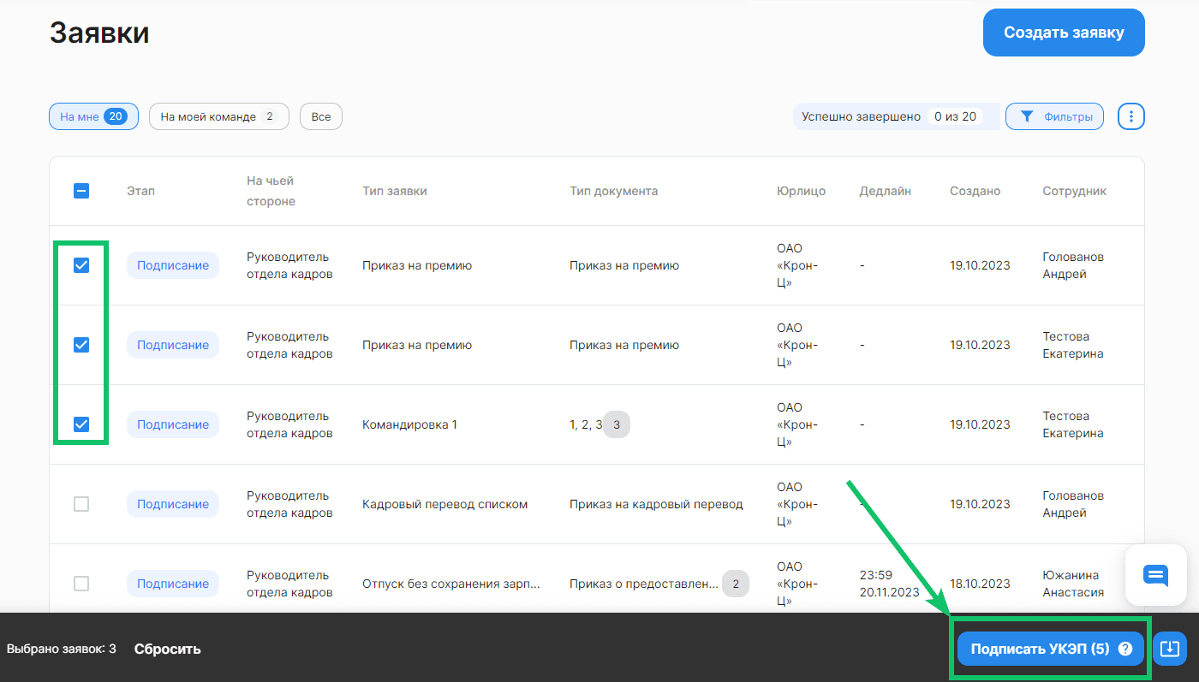Image resolution: width=1199 pixels, height=682 pixels.
Task: Click Подписание stage in Отпуск без сохранения row
Action: 173,584
